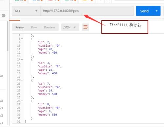Click the "id": 8 line
This screenshot has width=164, height=127.
tap(44, 104)
